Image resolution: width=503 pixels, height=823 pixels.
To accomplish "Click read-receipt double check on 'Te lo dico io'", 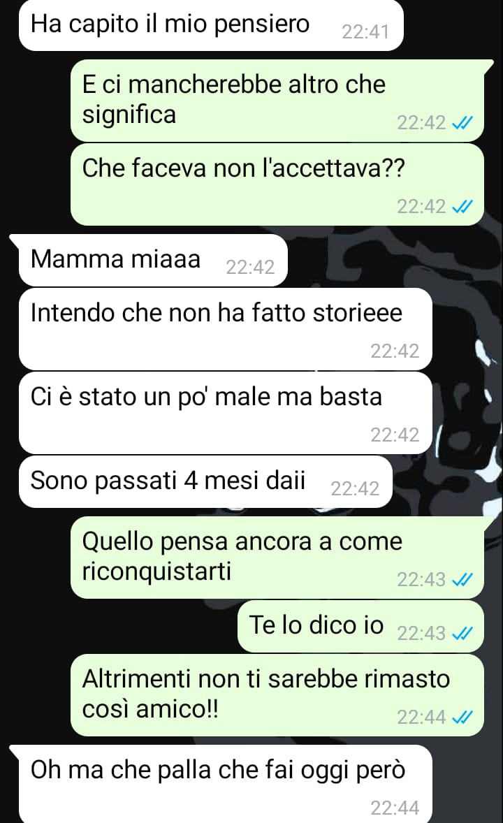I will tap(462, 634).
